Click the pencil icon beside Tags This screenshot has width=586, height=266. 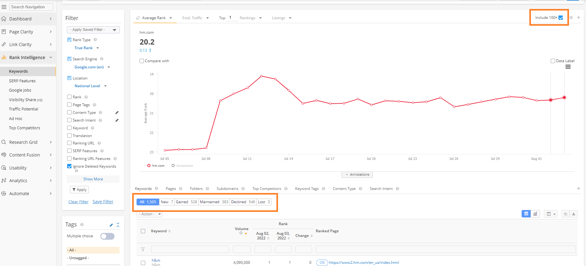[x=111, y=225]
